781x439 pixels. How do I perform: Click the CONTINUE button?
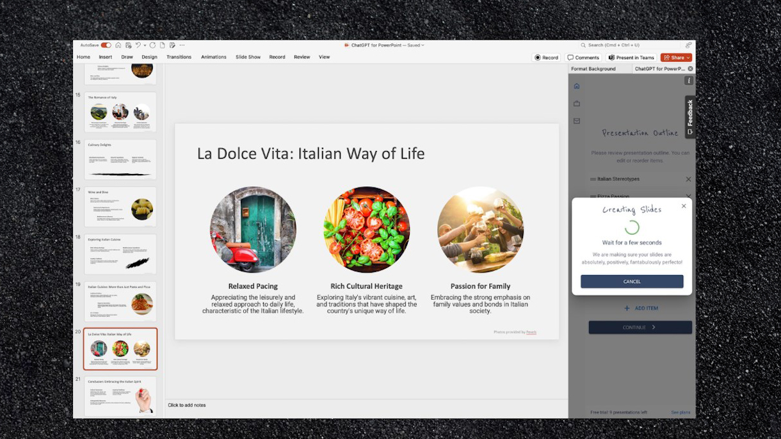[x=640, y=327]
